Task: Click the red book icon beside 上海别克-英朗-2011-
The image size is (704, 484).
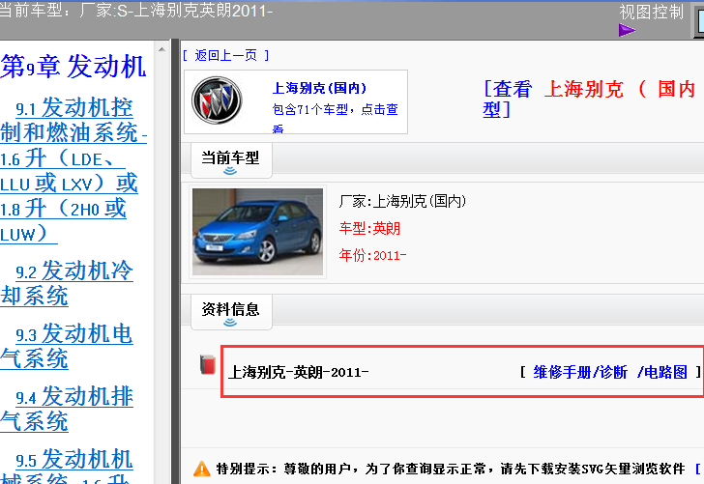Action: pyautogui.click(x=207, y=364)
